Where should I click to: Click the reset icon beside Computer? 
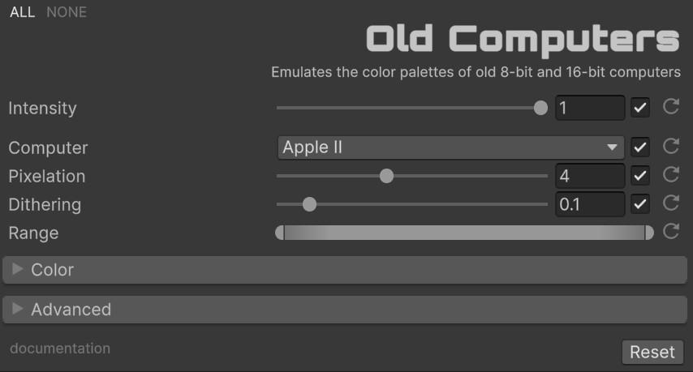[x=670, y=147]
